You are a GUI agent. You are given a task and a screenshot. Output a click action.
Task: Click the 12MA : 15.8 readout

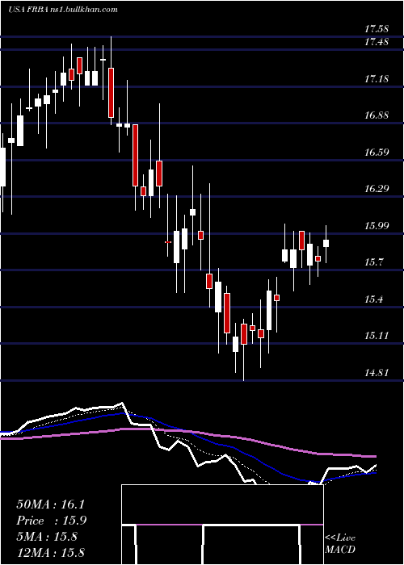point(50,553)
